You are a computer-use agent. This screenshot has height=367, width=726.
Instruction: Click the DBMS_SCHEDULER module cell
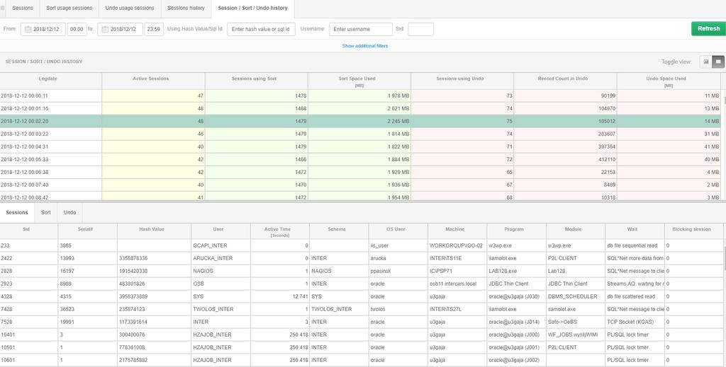576,296
